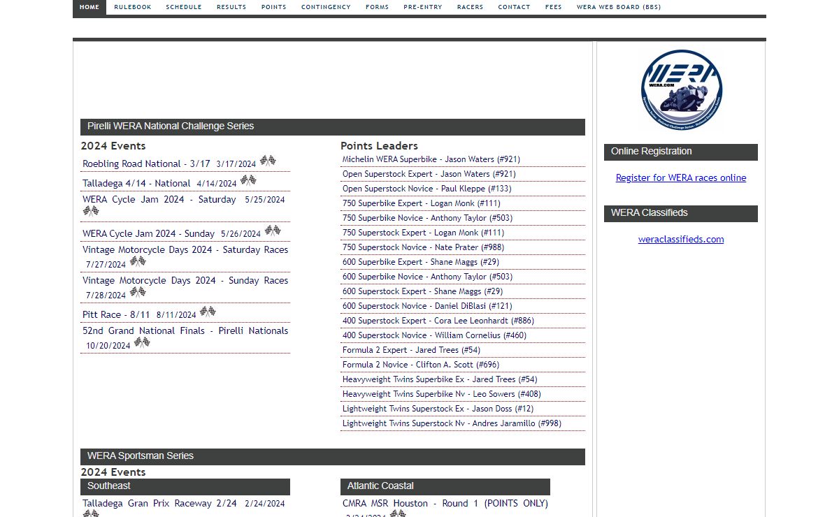Open WERA Cycle Jam 2024 - Saturday event
Viewport: 839px width, 517px height.
(159, 199)
